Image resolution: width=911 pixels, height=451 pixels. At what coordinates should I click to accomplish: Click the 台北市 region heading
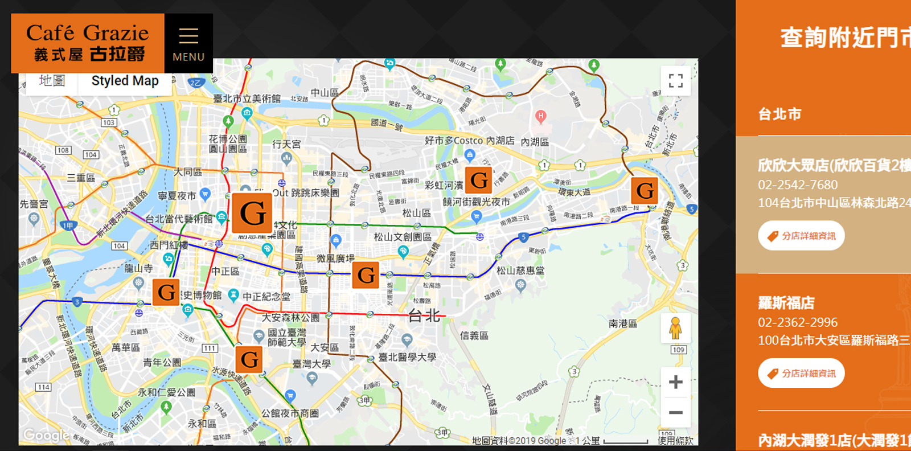(x=779, y=114)
